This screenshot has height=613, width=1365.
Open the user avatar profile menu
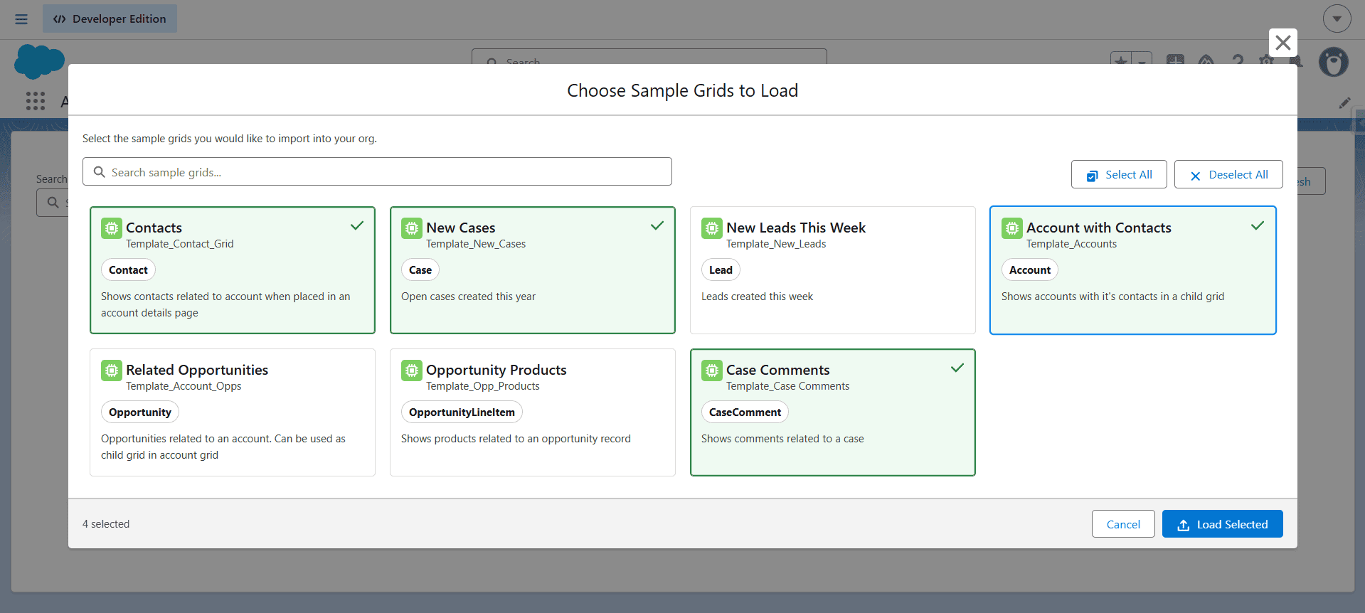(x=1334, y=63)
